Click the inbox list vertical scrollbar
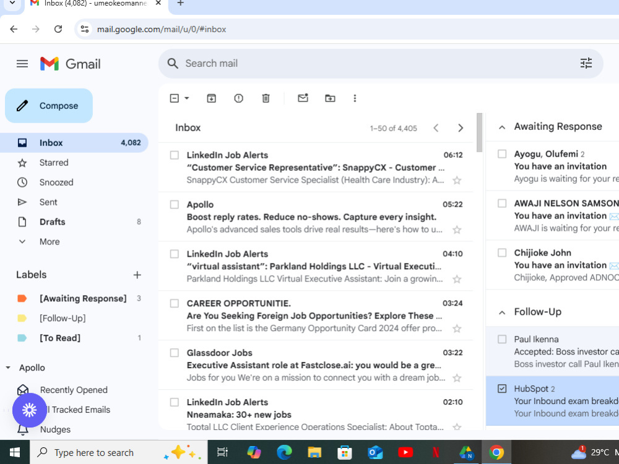The width and height of the screenshot is (619, 464). 479,132
